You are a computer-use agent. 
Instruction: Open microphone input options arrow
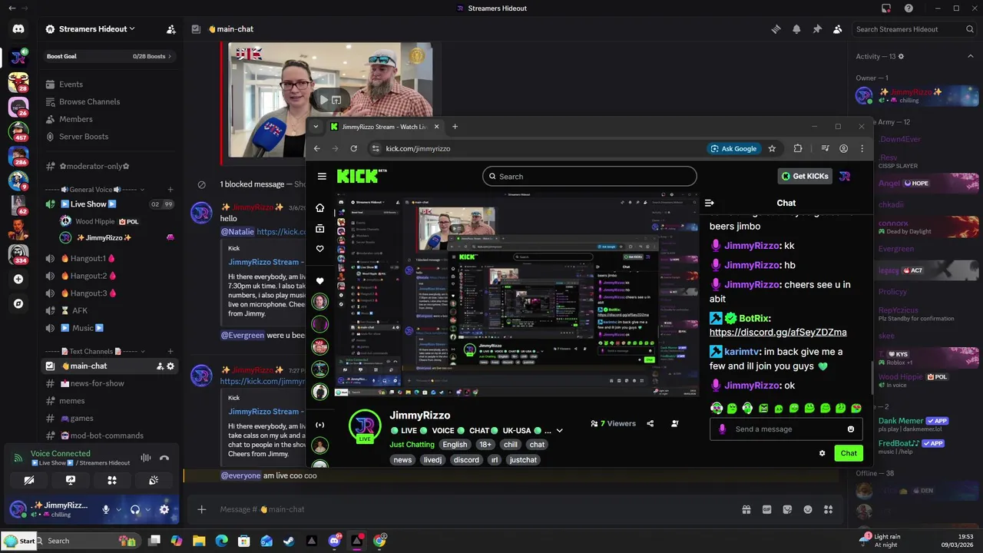(x=117, y=509)
